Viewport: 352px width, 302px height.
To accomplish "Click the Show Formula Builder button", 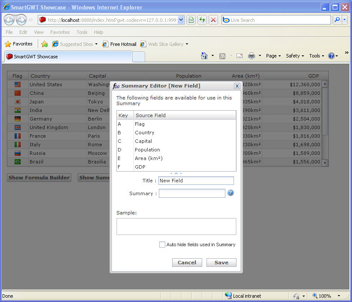I will click(x=39, y=178).
